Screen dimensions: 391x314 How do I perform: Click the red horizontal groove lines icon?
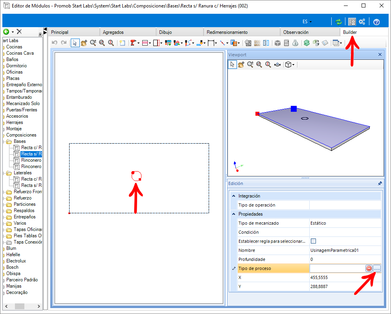(x=145, y=43)
